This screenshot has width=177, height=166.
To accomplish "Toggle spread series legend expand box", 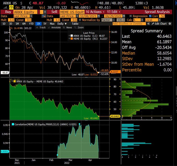I will [12, 81].
